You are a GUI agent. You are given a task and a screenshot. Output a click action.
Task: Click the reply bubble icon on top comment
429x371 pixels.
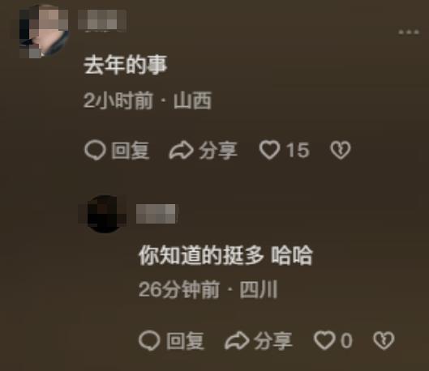tap(95, 150)
